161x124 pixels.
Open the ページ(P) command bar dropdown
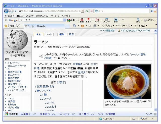[x=108, y=26]
